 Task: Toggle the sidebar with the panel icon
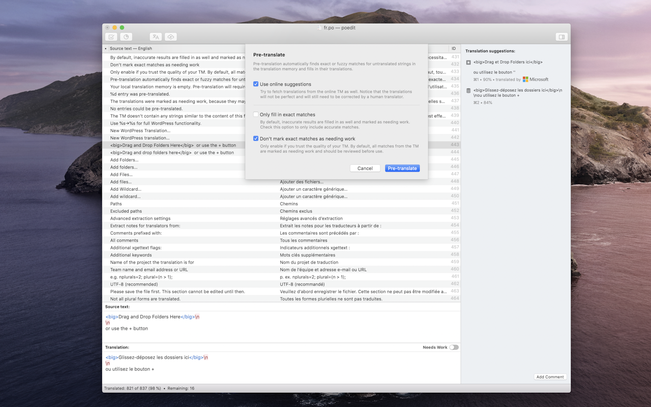[561, 37]
